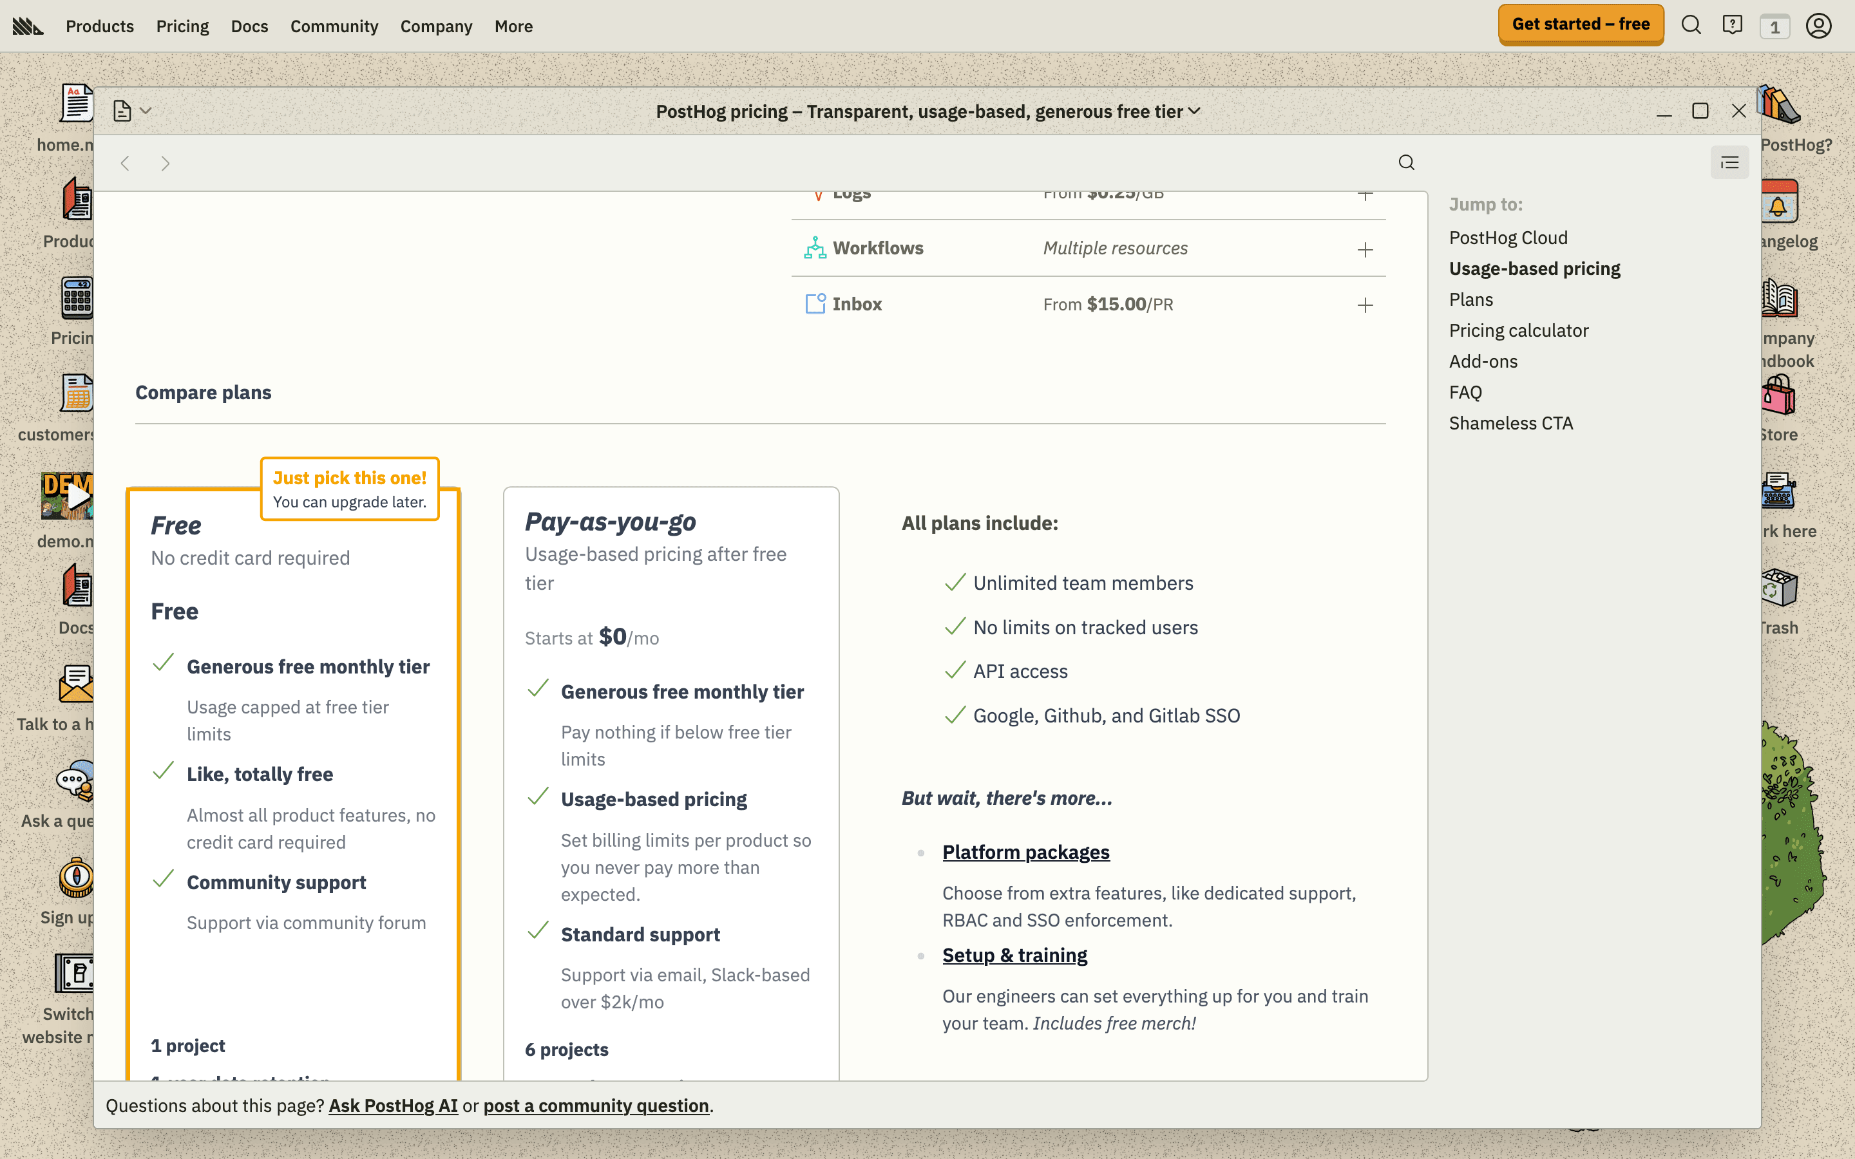Toggle the table of contents sidebar icon
Image resolution: width=1855 pixels, height=1159 pixels.
tap(1729, 162)
